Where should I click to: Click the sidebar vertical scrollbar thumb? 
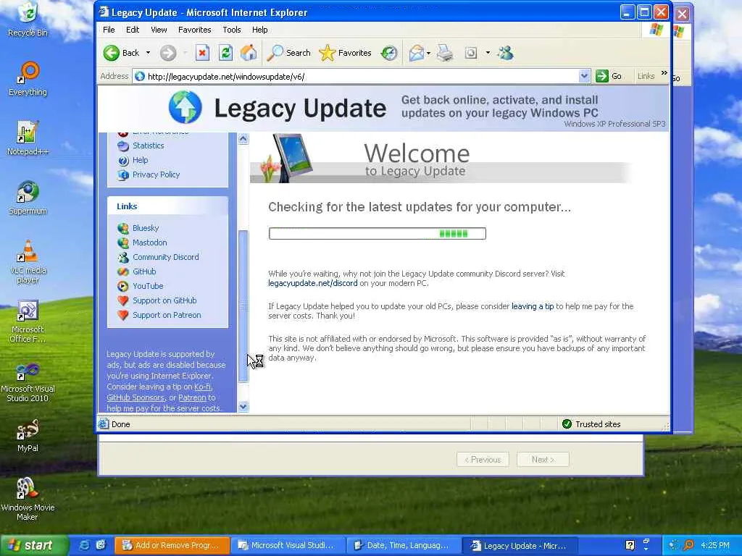(x=243, y=306)
